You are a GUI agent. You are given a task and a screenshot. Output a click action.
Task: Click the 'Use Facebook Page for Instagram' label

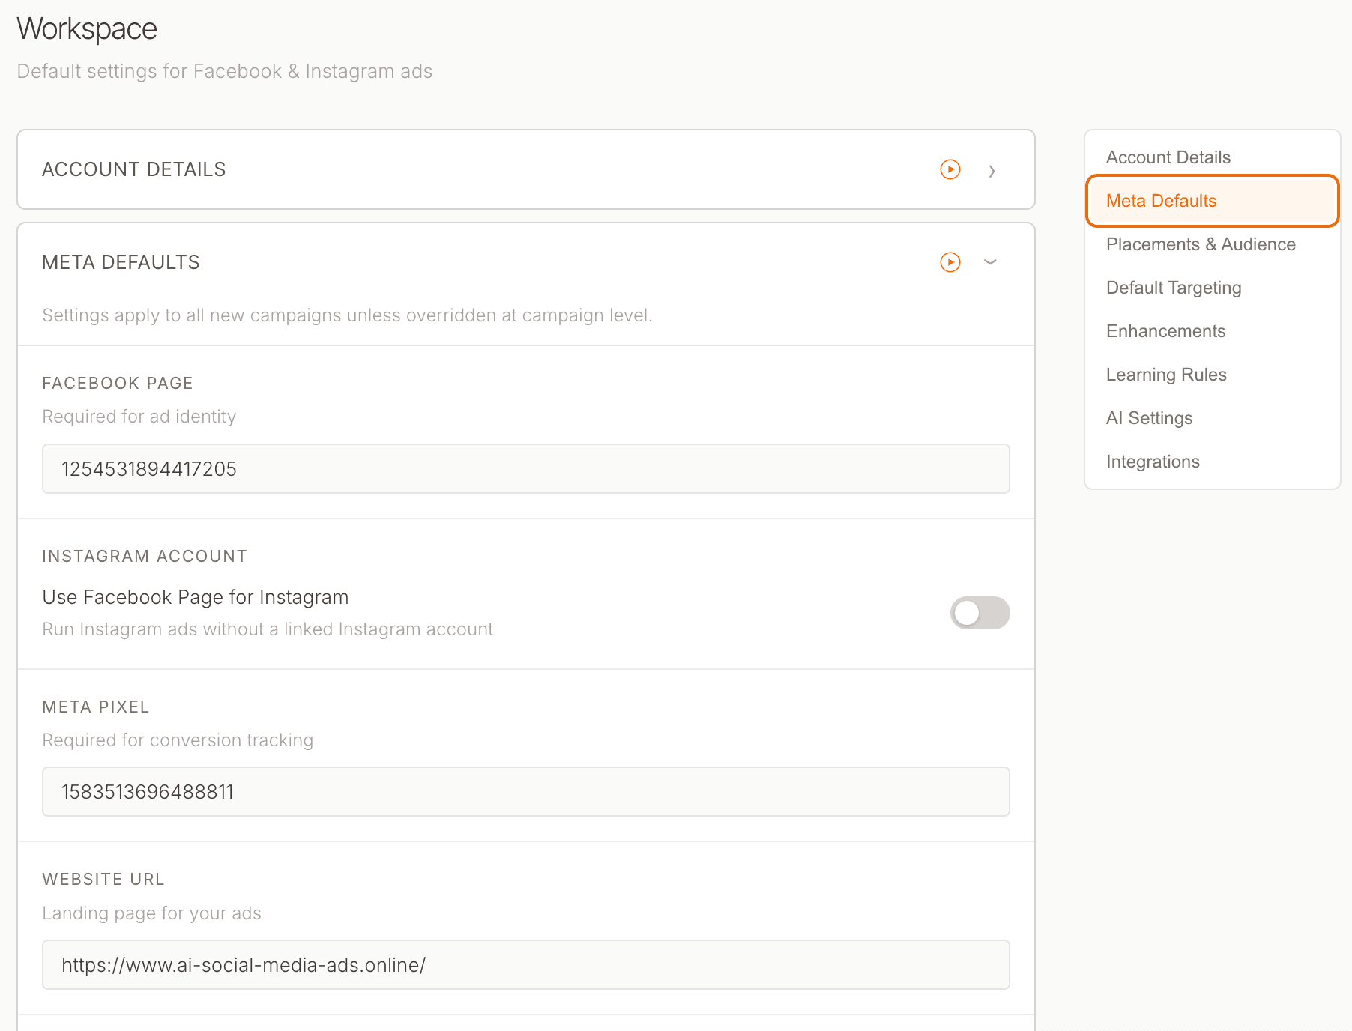195,597
